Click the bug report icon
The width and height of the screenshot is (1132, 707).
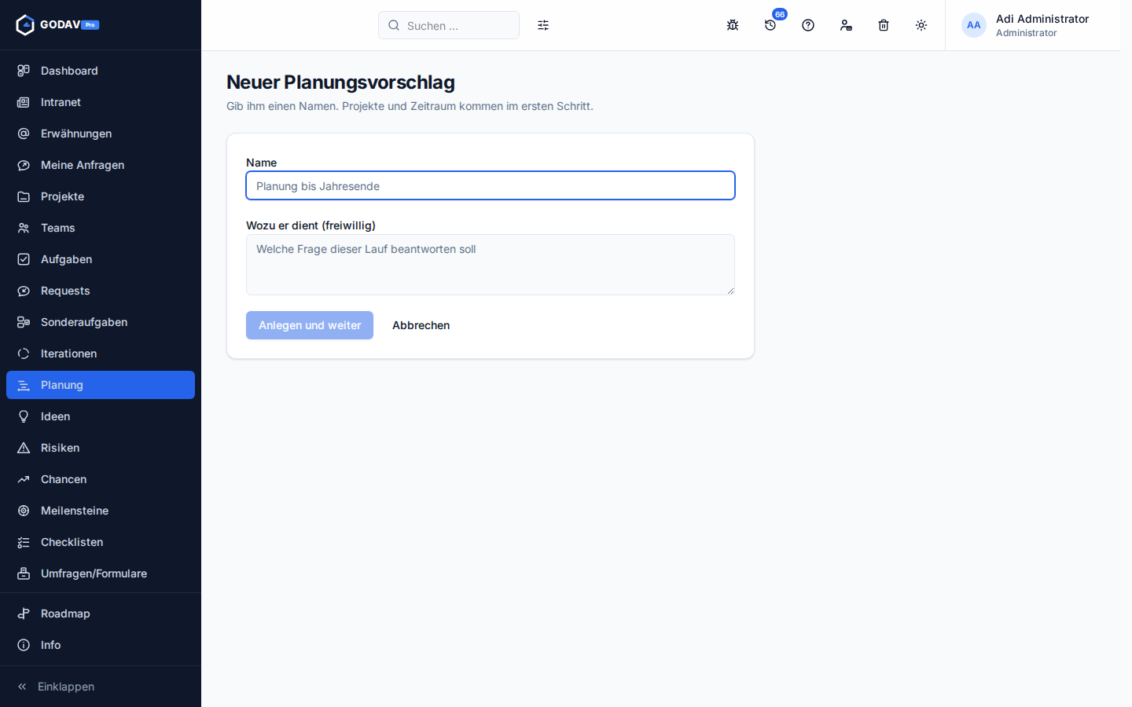(x=733, y=25)
